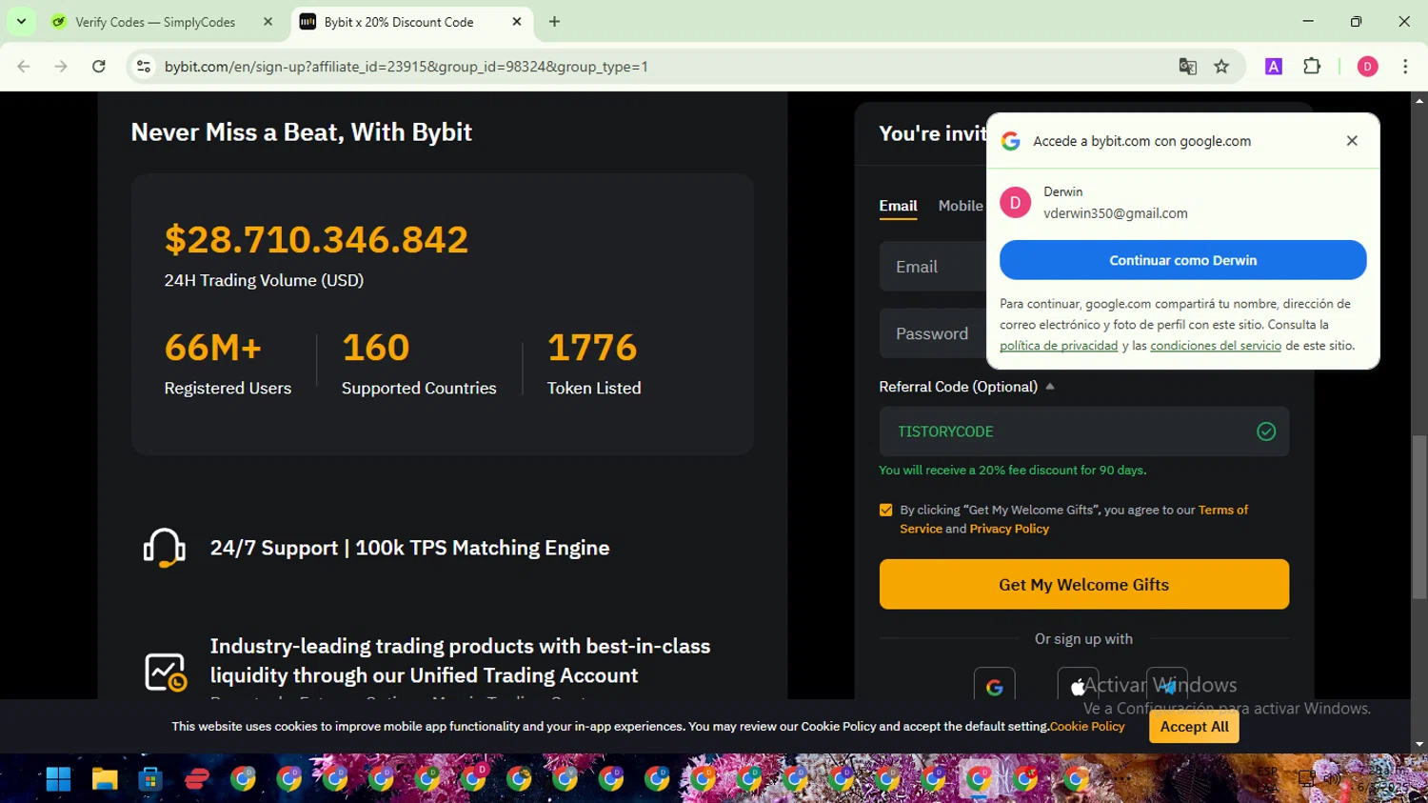The height and width of the screenshot is (803, 1428).
Task: Click the scrollbar up arrow
Action: point(1419,99)
